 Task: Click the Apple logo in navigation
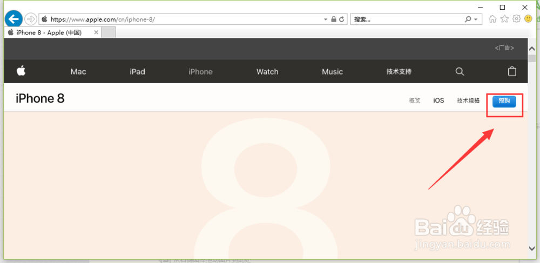click(x=21, y=71)
